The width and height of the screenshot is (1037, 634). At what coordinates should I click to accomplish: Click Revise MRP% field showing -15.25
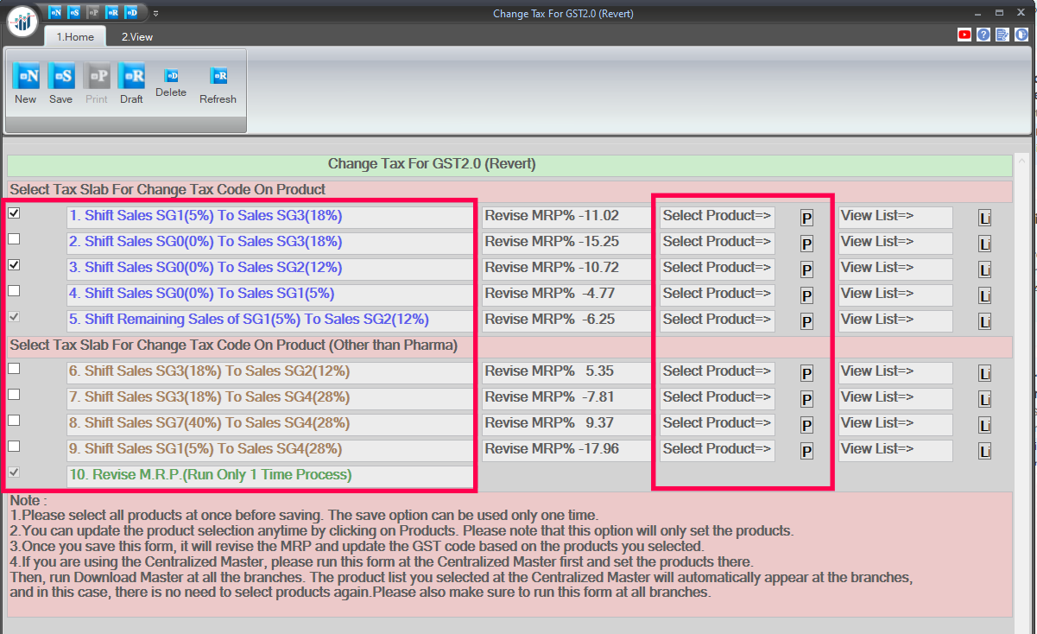[x=566, y=242]
